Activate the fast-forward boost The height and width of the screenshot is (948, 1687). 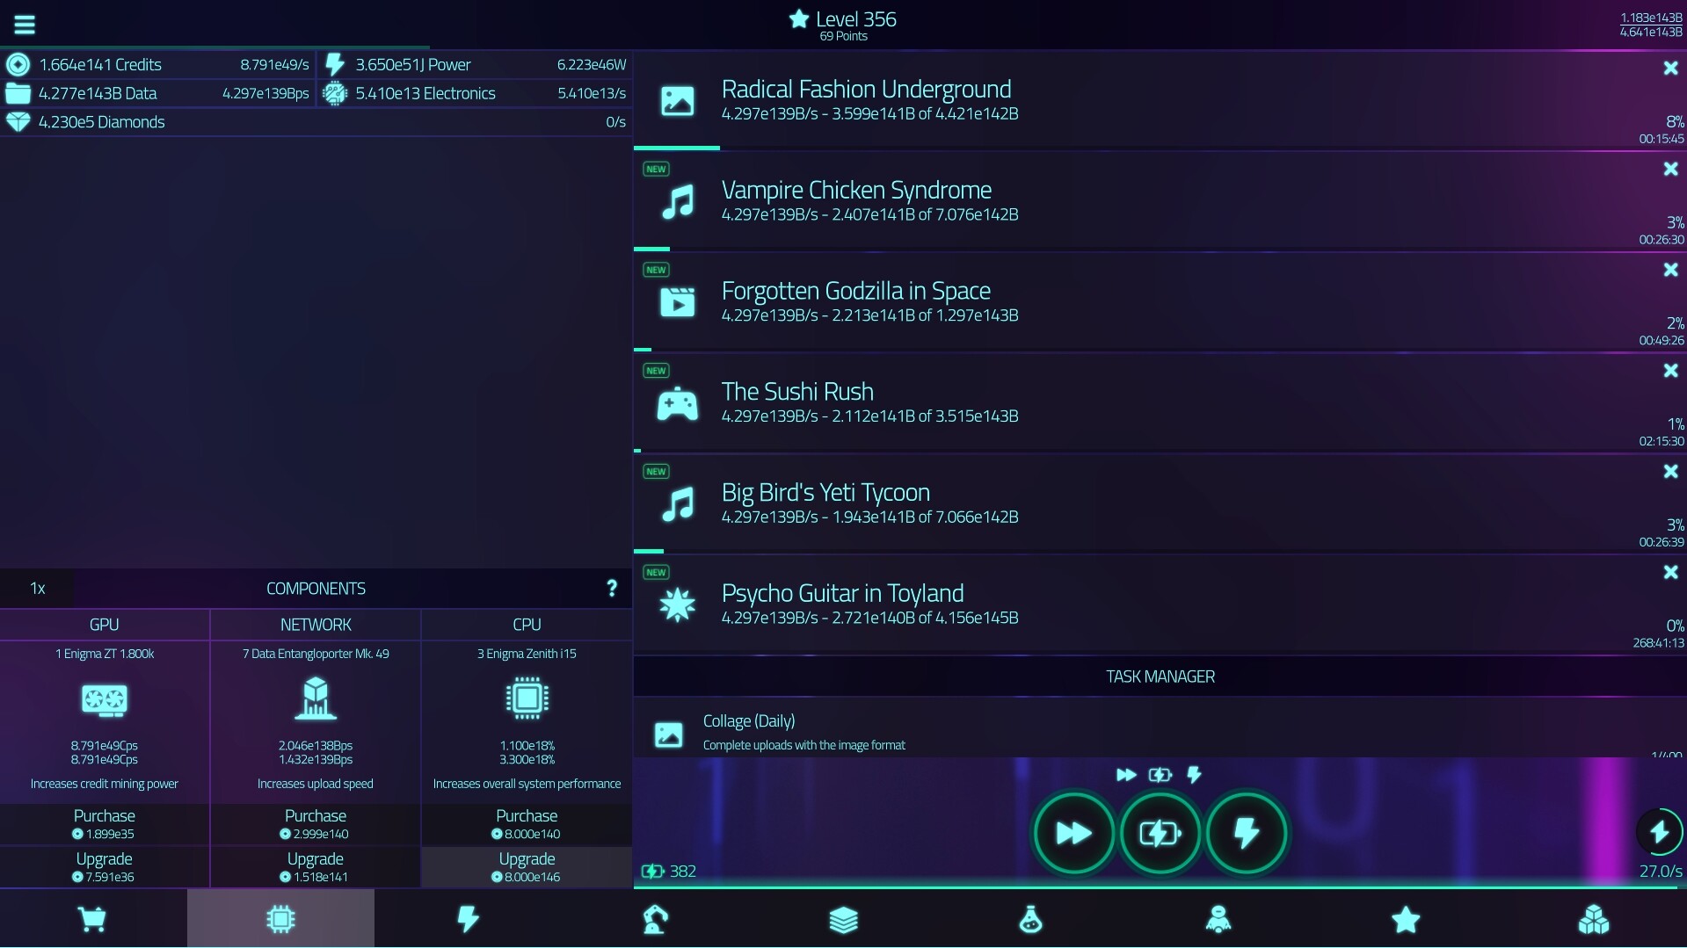1073,833
